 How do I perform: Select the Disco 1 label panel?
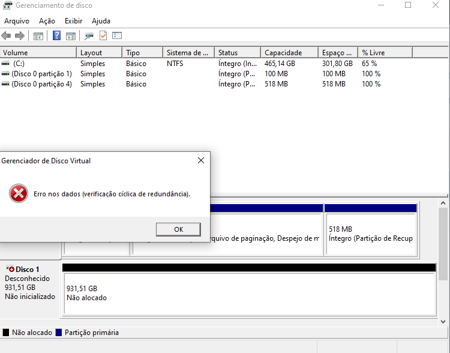click(30, 289)
